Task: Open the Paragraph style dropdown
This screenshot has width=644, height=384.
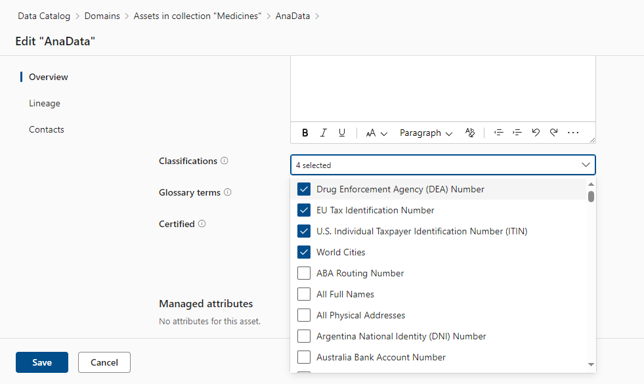Action: coord(426,133)
